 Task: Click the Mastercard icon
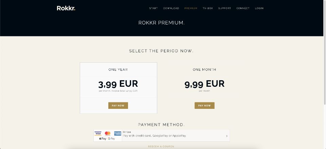click(108, 133)
